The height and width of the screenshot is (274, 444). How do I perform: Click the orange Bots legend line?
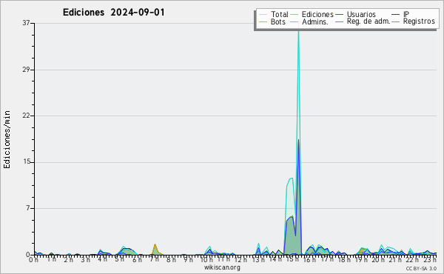pos(263,21)
